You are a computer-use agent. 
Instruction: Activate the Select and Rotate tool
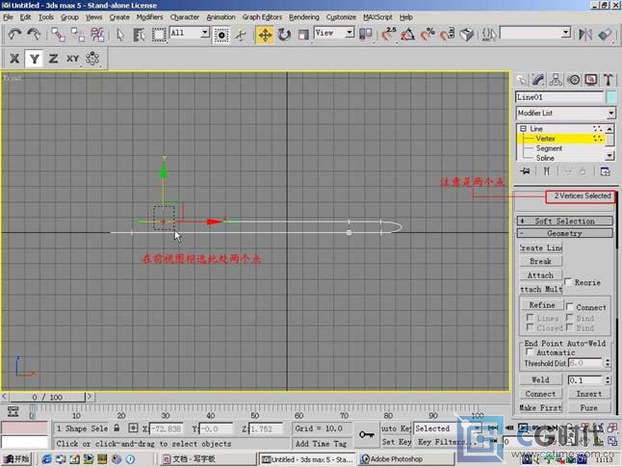284,35
